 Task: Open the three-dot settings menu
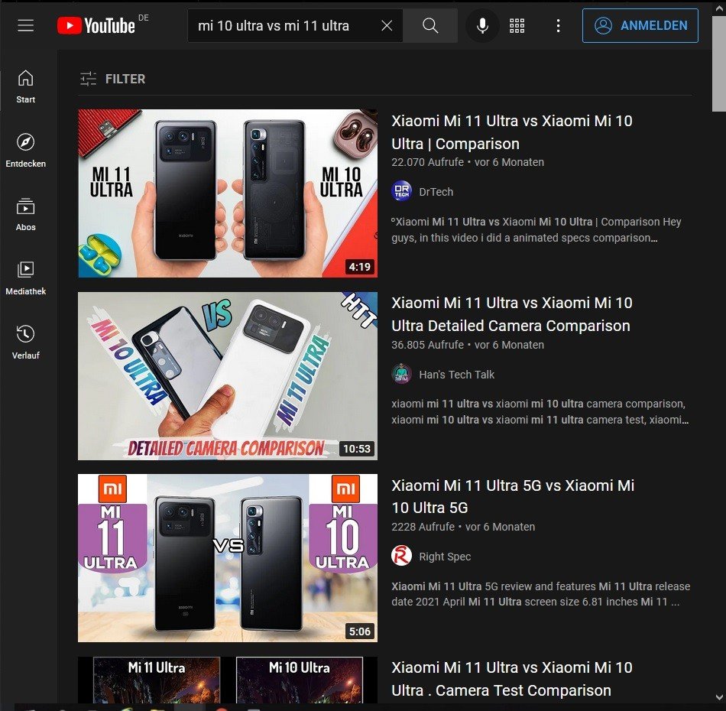(558, 25)
